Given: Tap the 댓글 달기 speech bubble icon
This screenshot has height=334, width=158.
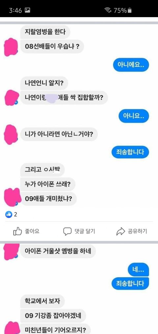Looking at the screenshot, I should 67,232.
